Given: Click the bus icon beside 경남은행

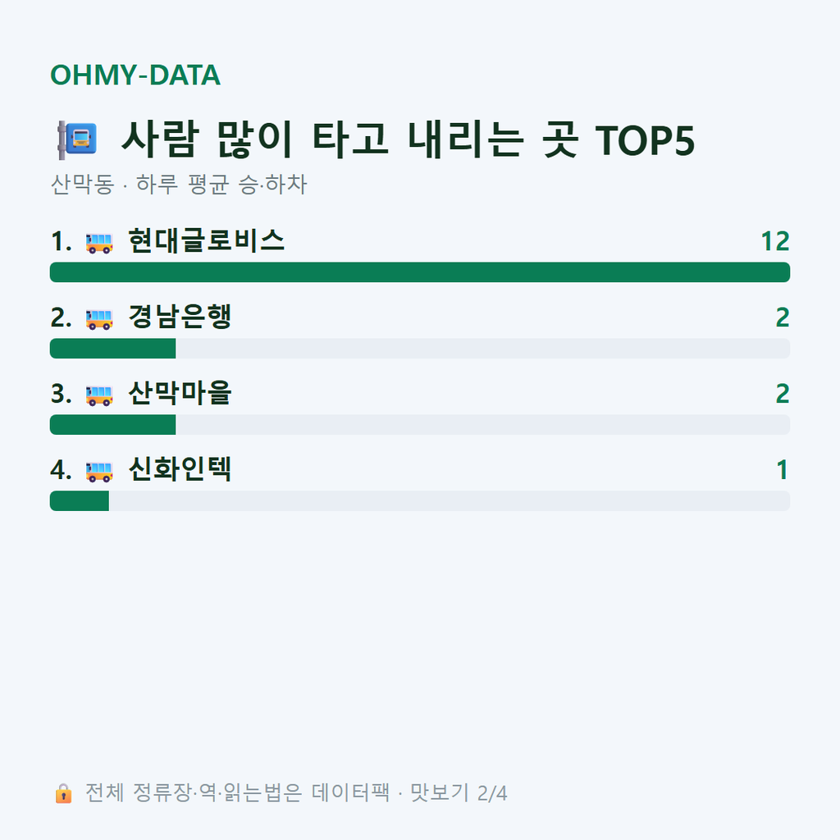Looking at the screenshot, I should click(x=99, y=318).
